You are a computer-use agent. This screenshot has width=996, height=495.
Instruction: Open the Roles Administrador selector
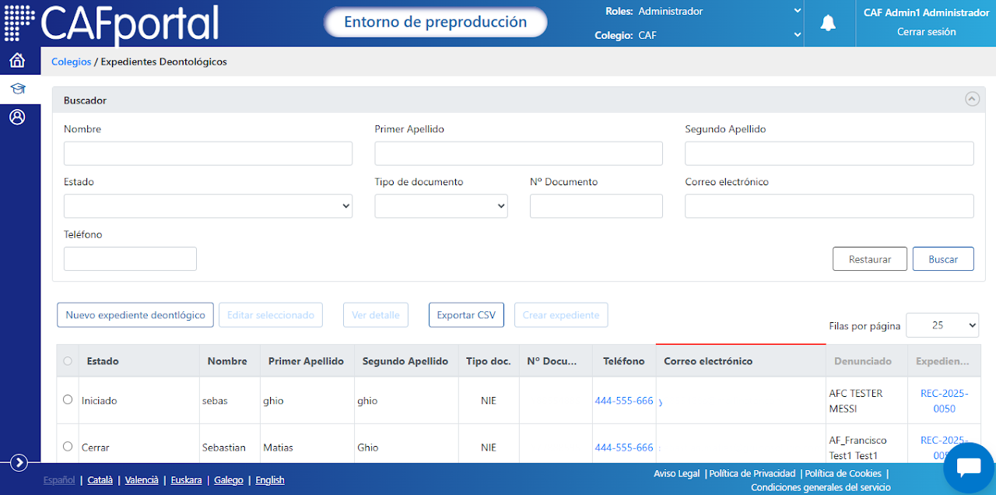(719, 11)
